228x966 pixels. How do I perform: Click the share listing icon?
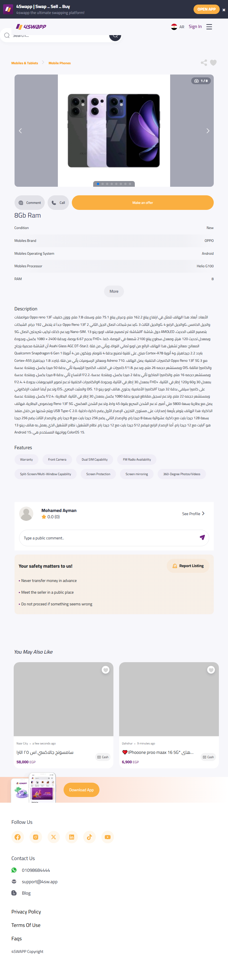click(204, 63)
